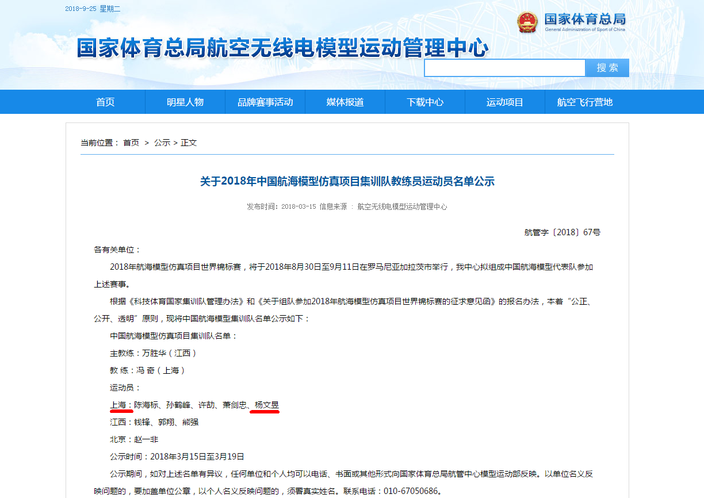Open the 航空飞行营地 navigation tab
The image size is (704, 498).
pyautogui.click(x=585, y=102)
